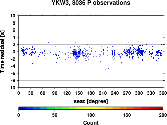Click the x-axis tick label 180

point(91,93)
